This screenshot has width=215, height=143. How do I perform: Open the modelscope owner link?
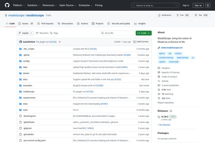click(x=16, y=15)
